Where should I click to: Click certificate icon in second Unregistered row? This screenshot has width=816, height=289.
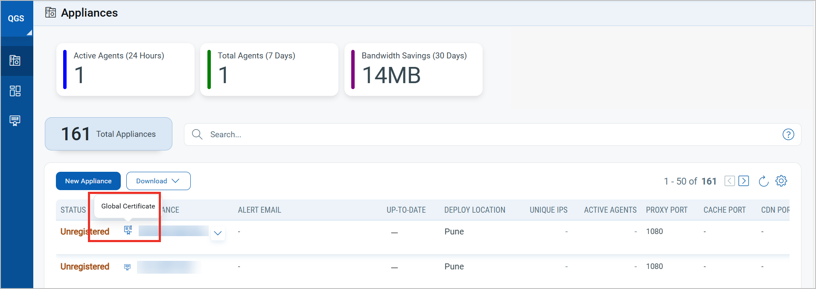[x=127, y=267]
